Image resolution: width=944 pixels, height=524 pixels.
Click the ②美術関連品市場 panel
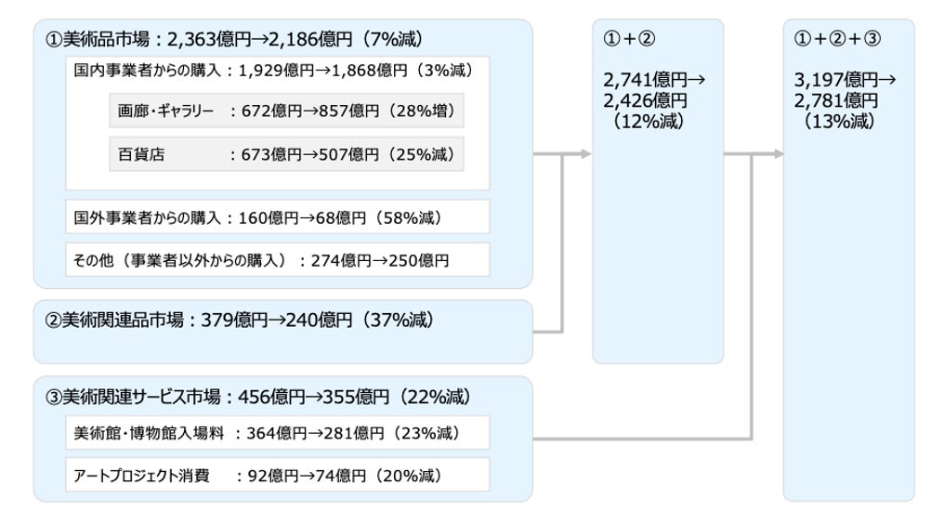click(x=282, y=331)
